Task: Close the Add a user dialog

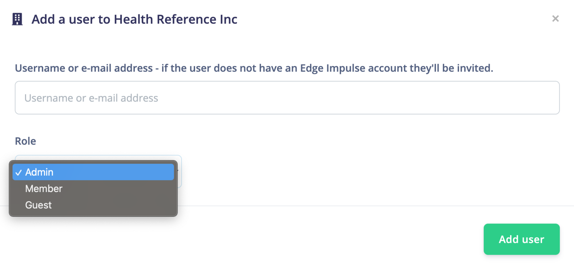Action: [x=555, y=19]
